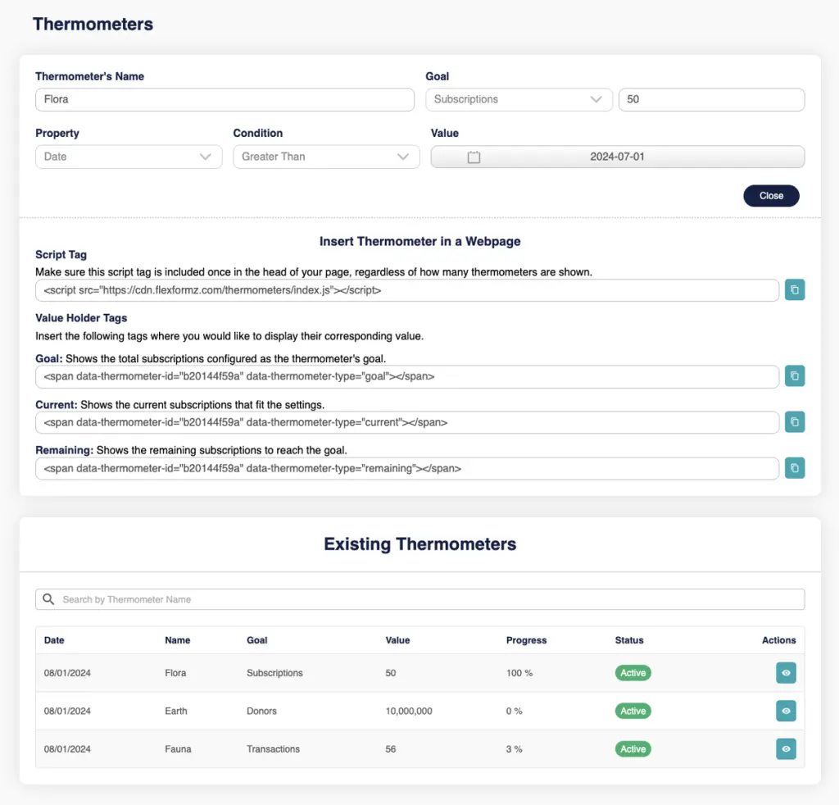Viewport: 839px width, 805px height.
Task: Click the Progress column header
Action: tap(526, 640)
